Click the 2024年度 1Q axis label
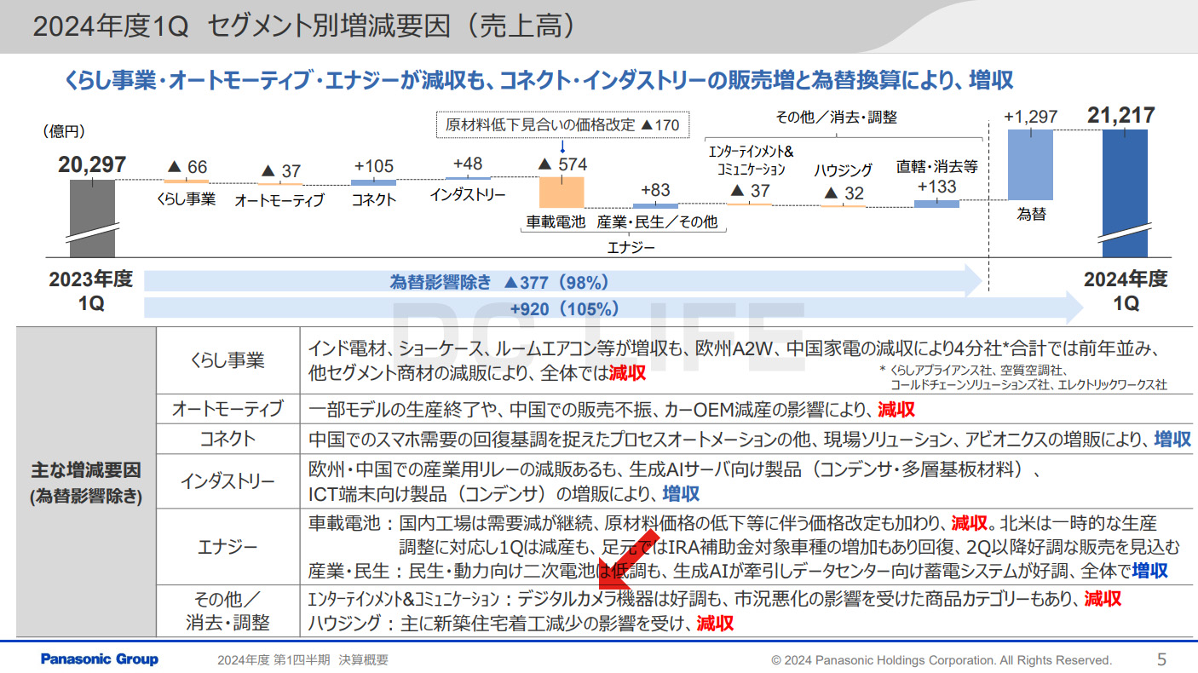This screenshot has height=673, width=1198. pyautogui.click(x=1125, y=291)
